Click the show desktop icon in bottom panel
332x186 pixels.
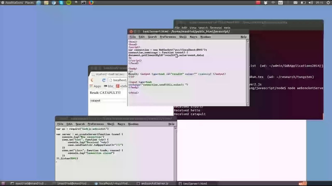[x=3, y=183]
